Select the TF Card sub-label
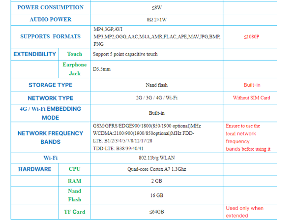Image resolution: width=295 pixels, height=223 pixels. pyautogui.click(x=74, y=212)
